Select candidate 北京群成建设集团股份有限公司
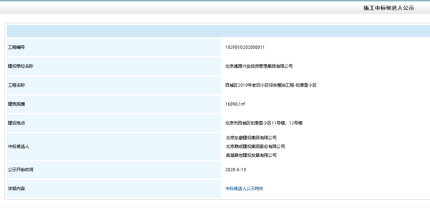The height and width of the screenshot is (208, 430). [x=255, y=147]
